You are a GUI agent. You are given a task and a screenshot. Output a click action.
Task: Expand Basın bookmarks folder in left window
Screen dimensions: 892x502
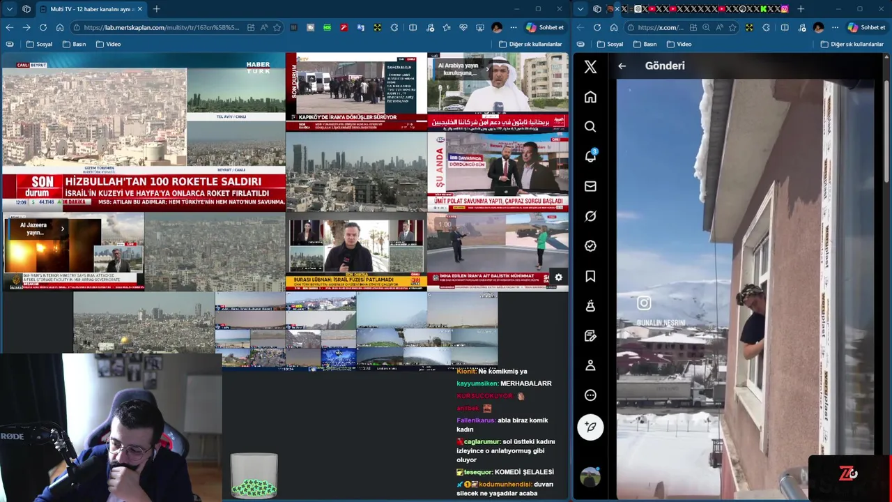pyautogui.click(x=75, y=44)
